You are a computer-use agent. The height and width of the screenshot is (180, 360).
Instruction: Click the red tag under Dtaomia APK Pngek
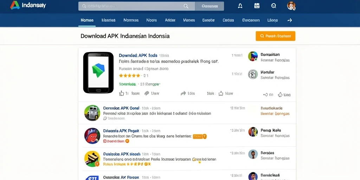click(x=116, y=141)
